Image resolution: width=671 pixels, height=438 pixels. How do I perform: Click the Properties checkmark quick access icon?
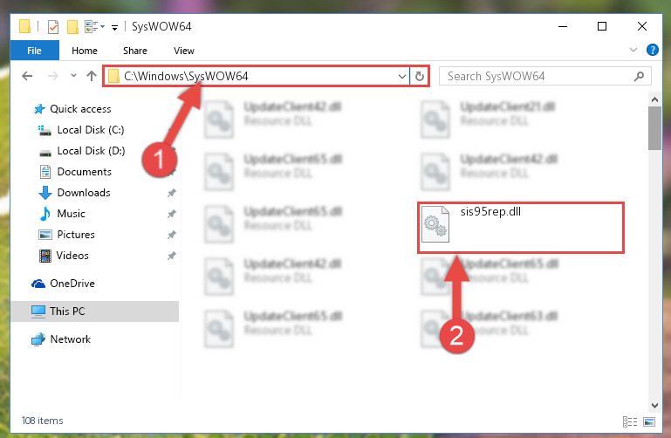click(53, 27)
